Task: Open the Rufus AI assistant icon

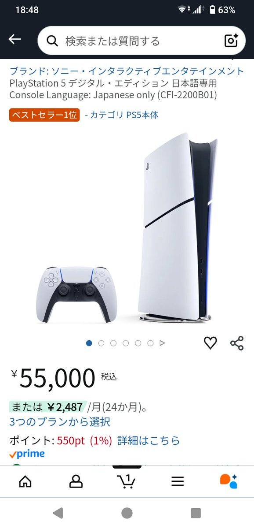Action: pyautogui.click(x=229, y=481)
